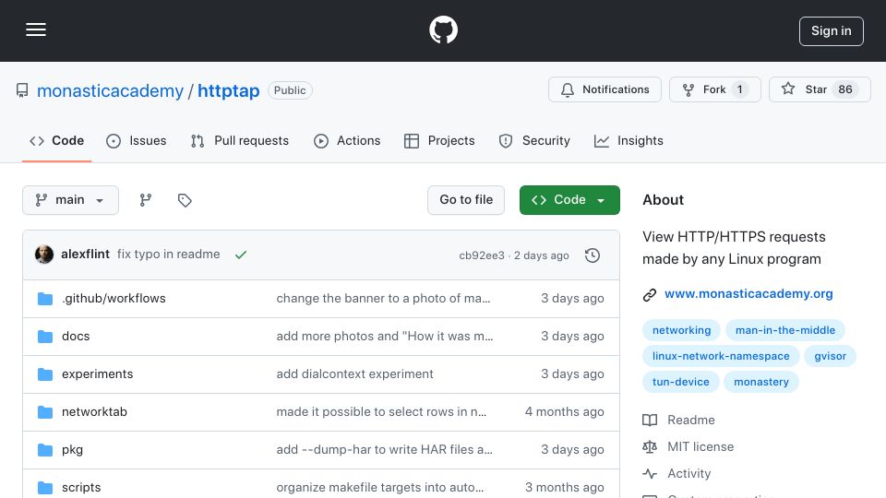Select the man-in-the-middle topic tag
Screen dimensions: 886x498
[x=785, y=330]
